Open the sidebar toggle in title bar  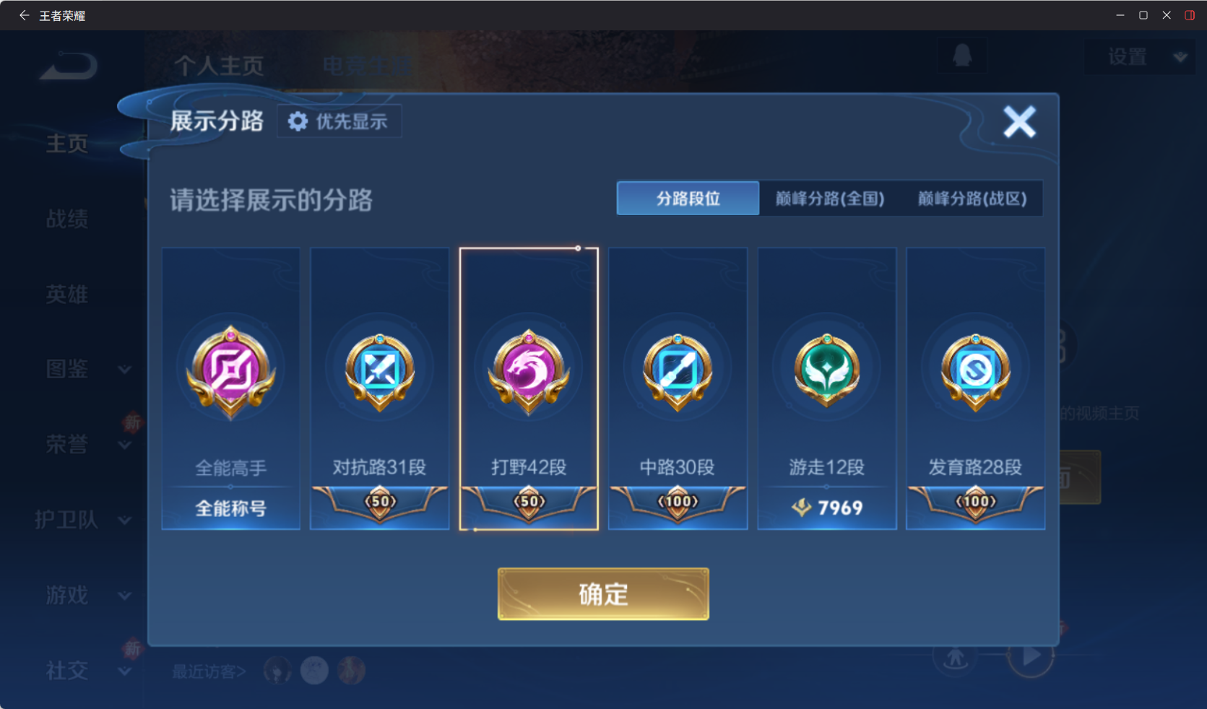click(x=1190, y=15)
